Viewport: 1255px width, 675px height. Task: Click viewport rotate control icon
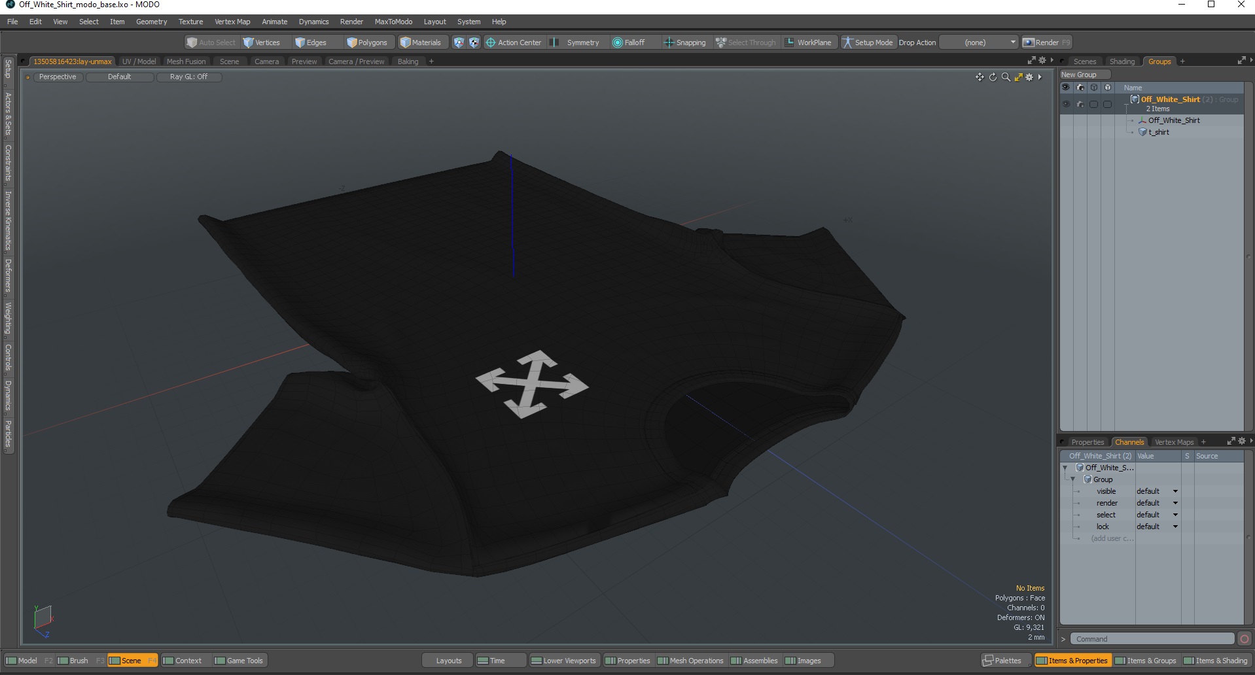coord(993,77)
